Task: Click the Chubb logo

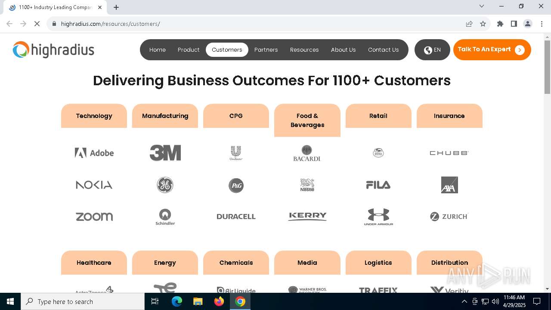Action: (449, 153)
